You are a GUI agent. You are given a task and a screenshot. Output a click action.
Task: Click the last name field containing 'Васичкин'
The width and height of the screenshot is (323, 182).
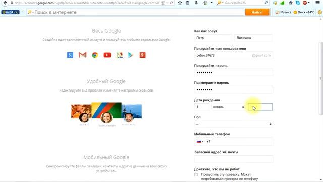point(253,38)
